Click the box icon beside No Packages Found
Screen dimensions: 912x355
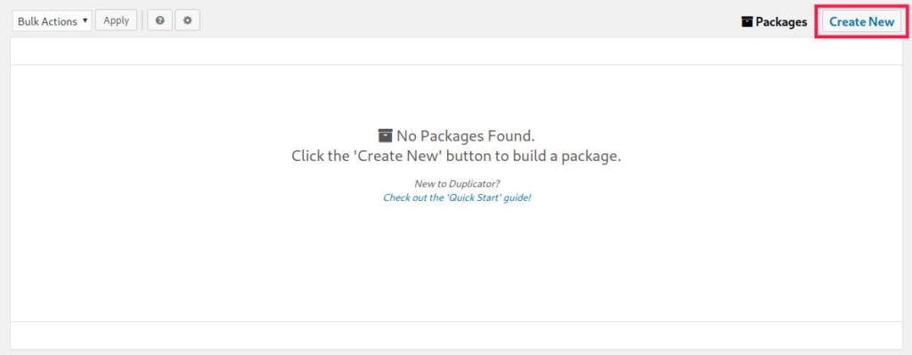[385, 135]
